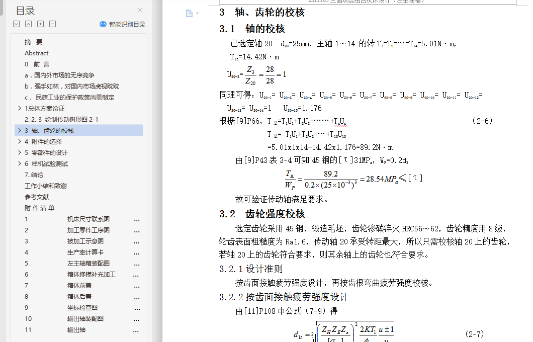Expand the 4 附件的选择 outline entry
This screenshot has height=342, width=533.
pos(20,141)
